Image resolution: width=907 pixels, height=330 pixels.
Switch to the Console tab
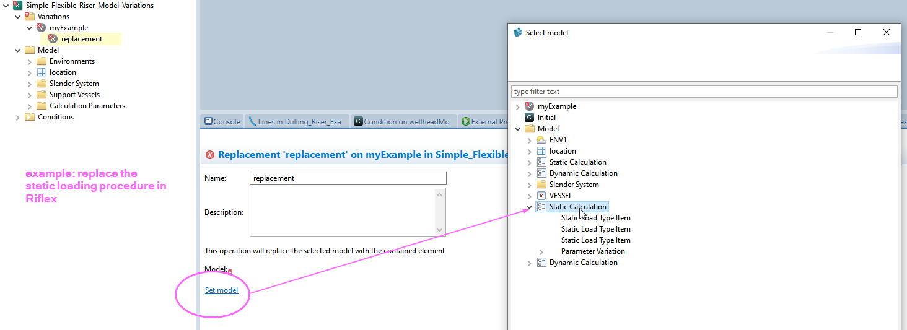tap(222, 122)
